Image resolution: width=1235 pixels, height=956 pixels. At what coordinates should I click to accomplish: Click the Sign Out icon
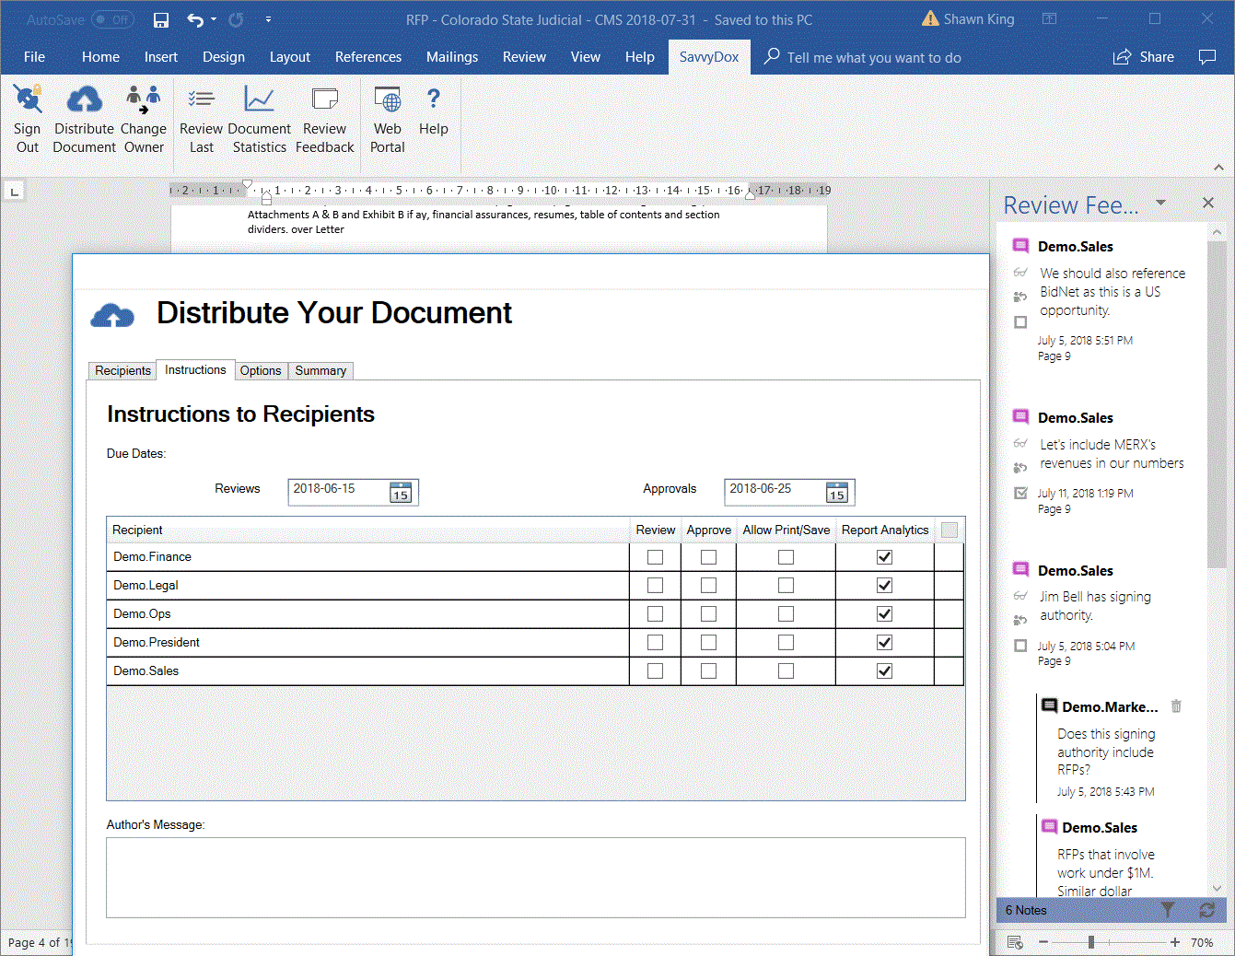(28, 99)
